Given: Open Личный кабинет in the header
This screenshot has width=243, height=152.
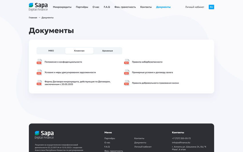Looking at the screenshot, I should (195, 7).
